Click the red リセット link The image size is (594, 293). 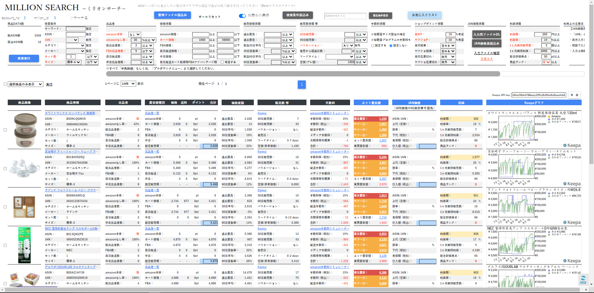487,59
